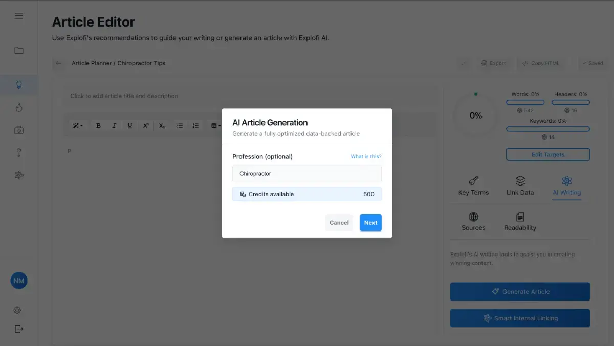Open settings gear in sidebar

point(17,310)
